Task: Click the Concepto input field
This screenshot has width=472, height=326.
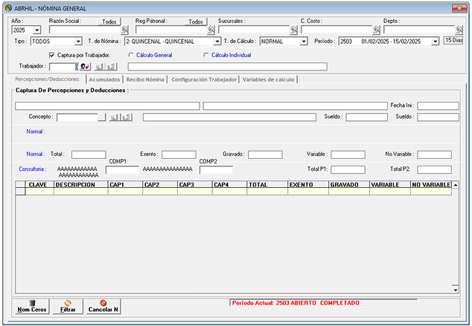Action: [x=77, y=117]
